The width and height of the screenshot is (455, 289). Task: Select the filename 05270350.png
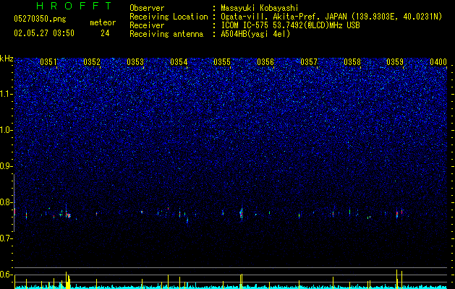coord(40,19)
